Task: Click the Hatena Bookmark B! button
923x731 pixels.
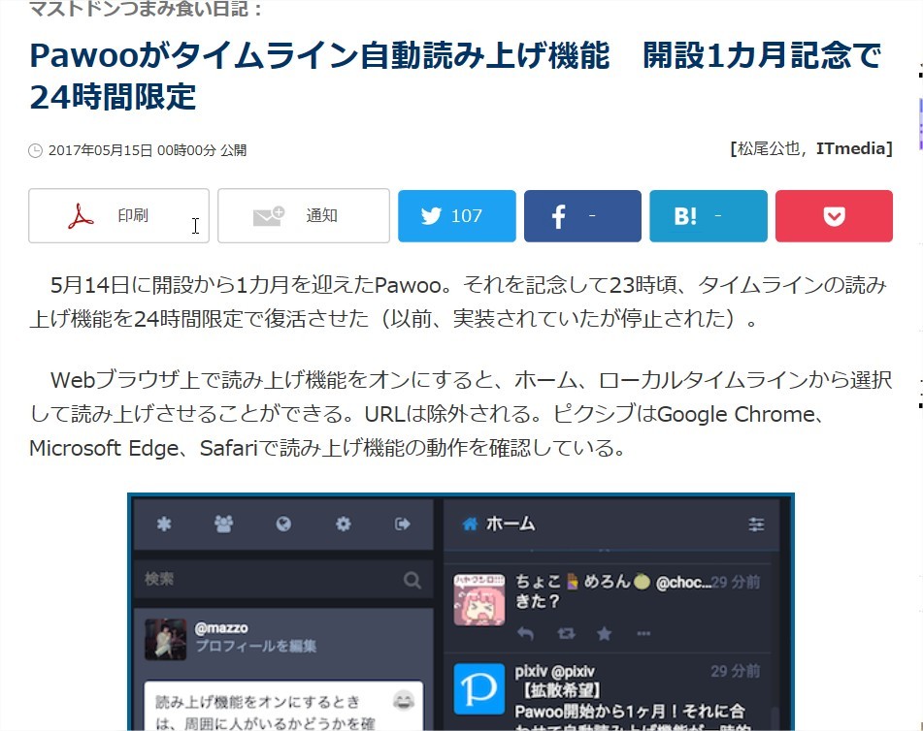Action: [709, 216]
